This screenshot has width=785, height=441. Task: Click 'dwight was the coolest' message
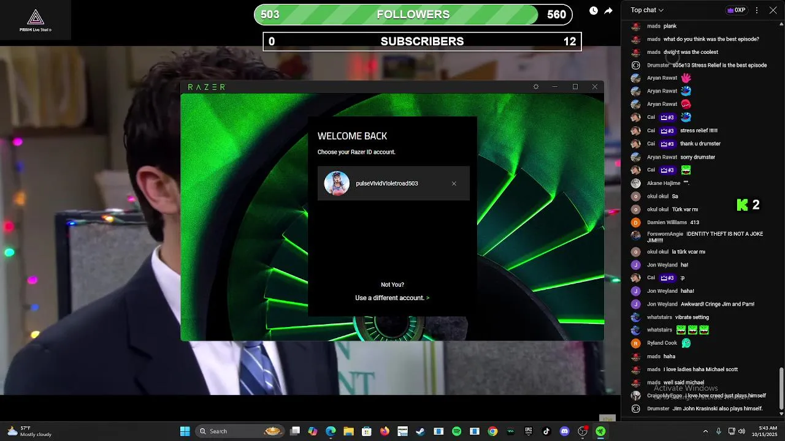tap(691, 52)
